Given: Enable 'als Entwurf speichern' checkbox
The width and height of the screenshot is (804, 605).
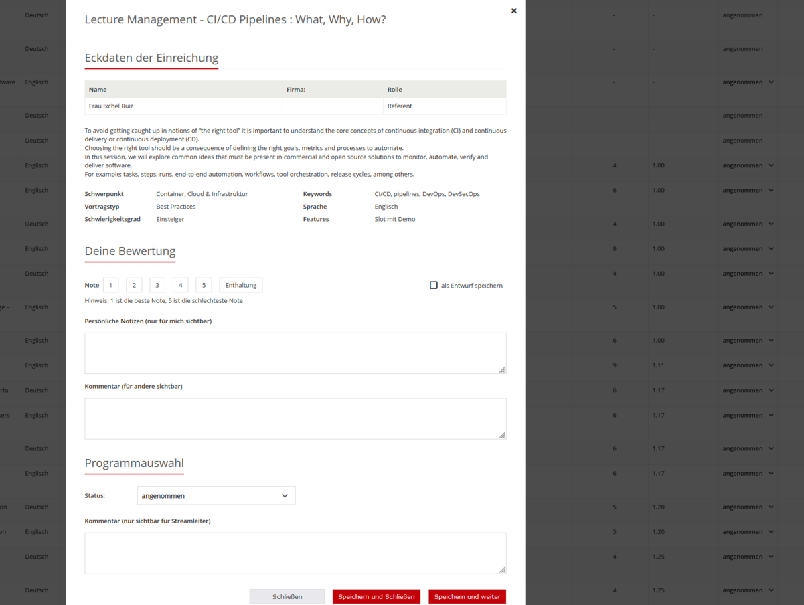Looking at the screenshot, I should click(434, 285).
